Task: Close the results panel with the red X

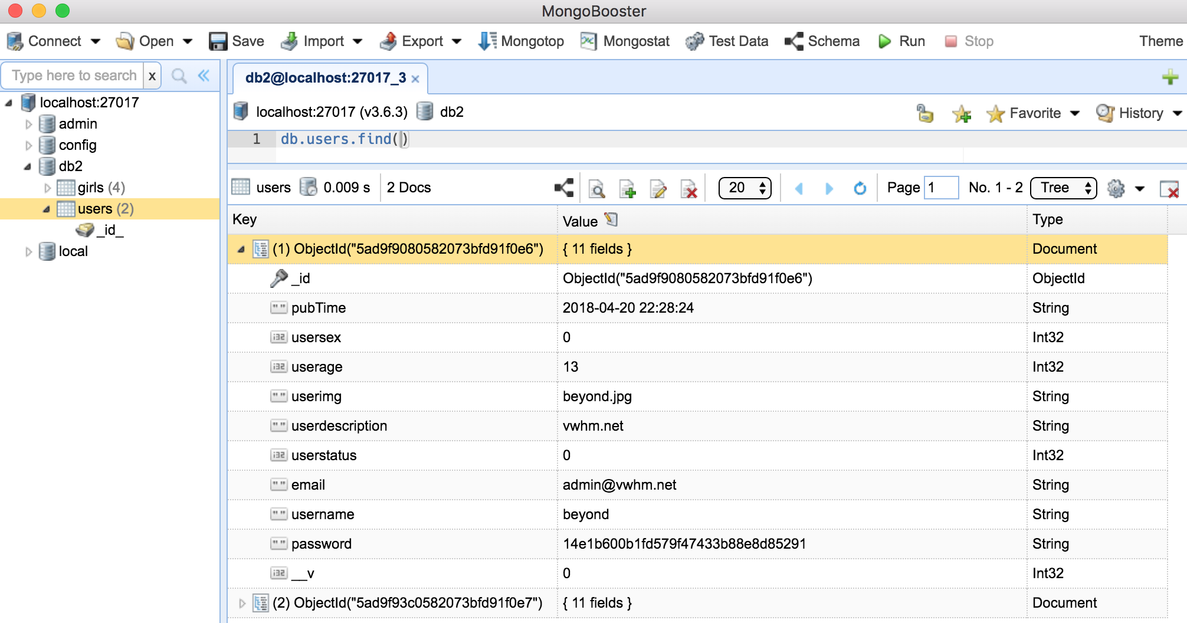Action: coord(1169,189)
